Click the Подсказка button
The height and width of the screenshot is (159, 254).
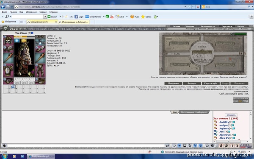pyautogui.click(x=239, y=84)
